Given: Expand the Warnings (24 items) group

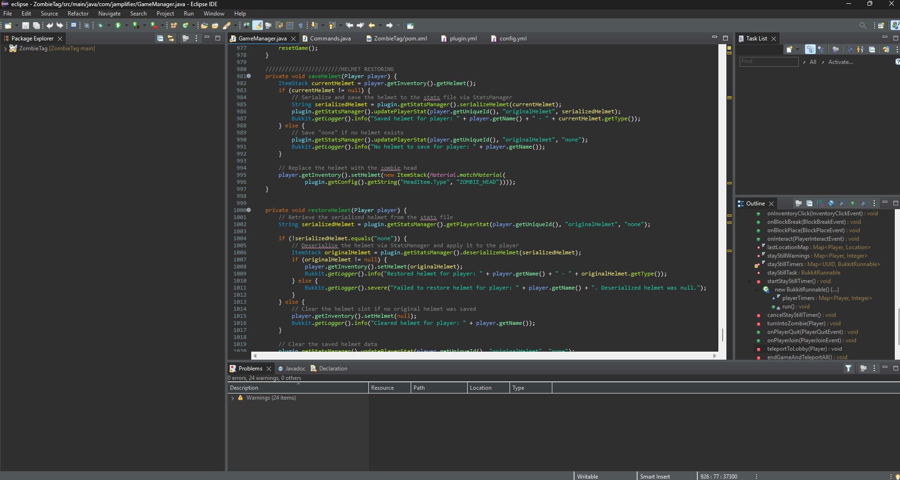Looking at the screenshot, I should (x=232, y=398).
